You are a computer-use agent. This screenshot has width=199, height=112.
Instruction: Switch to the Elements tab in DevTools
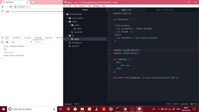click(x=16, y=38)
